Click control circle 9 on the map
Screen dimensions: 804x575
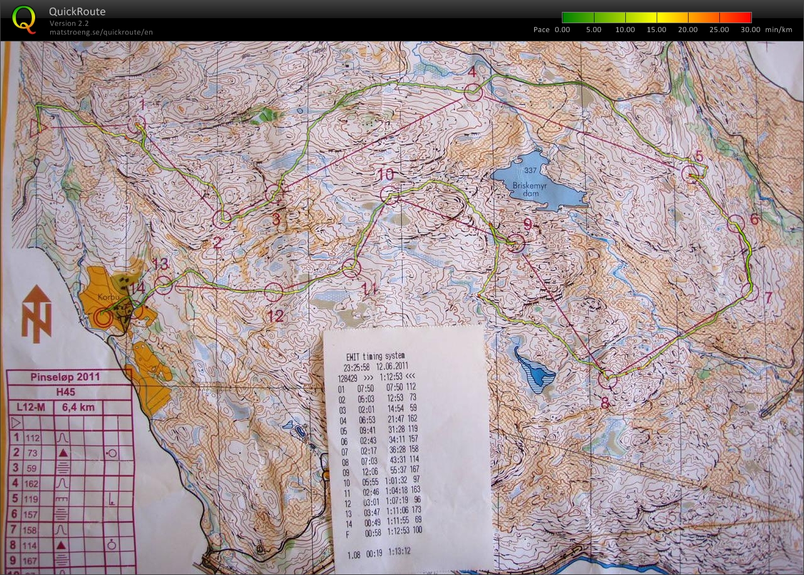point(516,243)
